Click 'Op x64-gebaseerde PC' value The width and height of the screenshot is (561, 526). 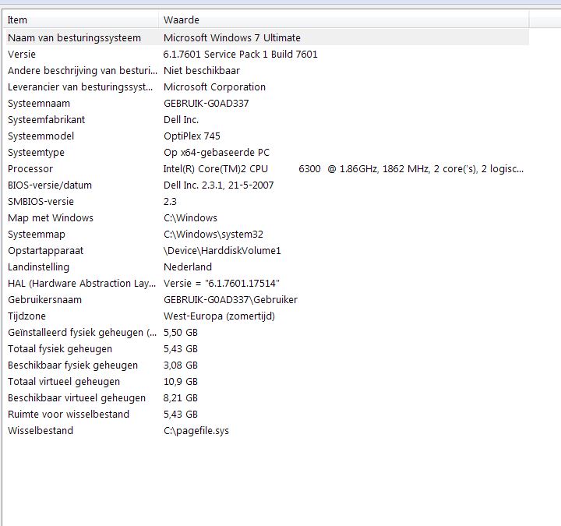click(217, 153)
